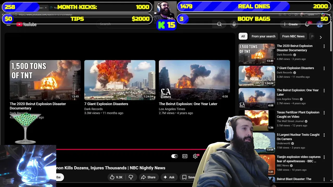
Task: Open the LA Times endscreen thumbnail
Action: (x=194, y=80)
